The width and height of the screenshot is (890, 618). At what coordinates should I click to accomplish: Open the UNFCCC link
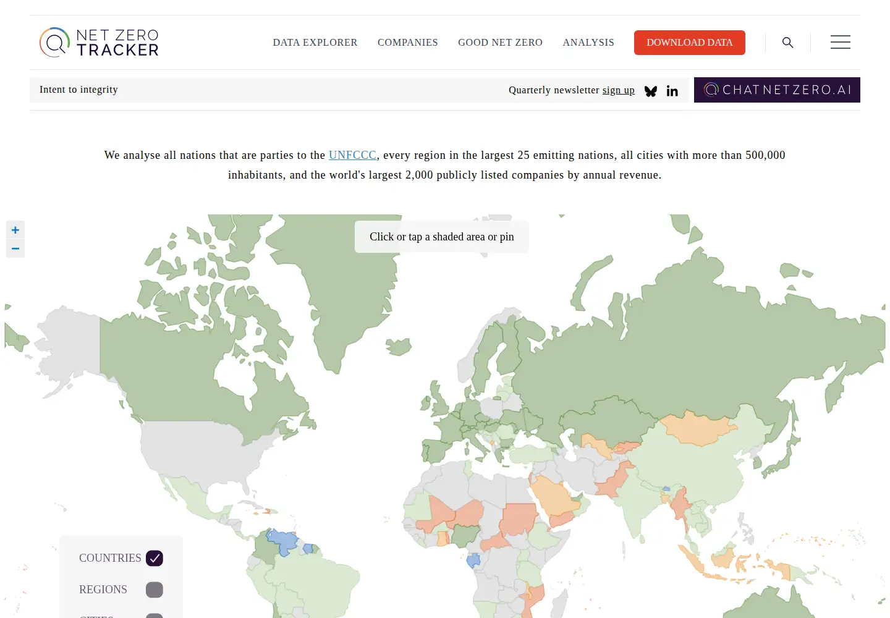(x=352, y=155)
